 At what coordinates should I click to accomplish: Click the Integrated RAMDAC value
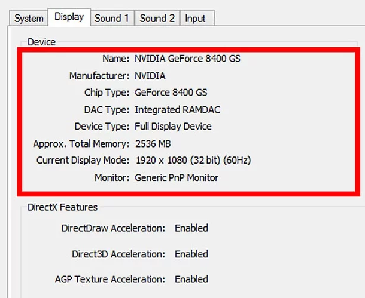pos(177,110)
